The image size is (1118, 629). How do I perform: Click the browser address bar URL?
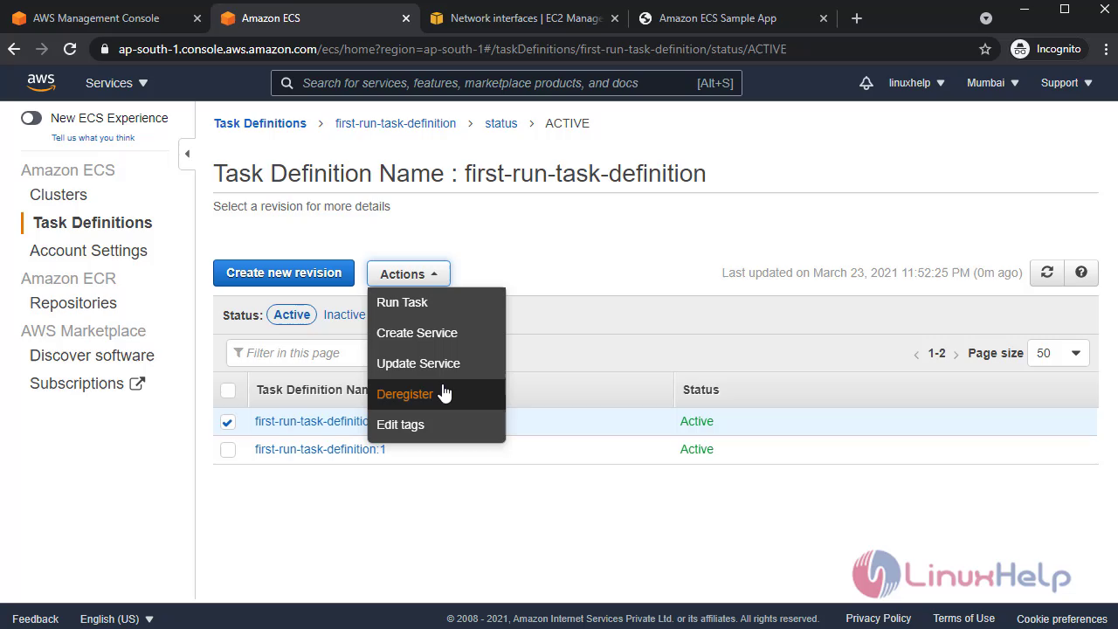tap(452, 49)
